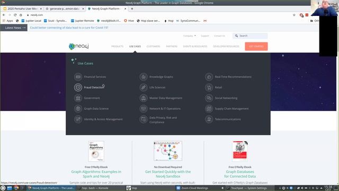Open the PRODUCTS menu
Viewport: 339px width, 191px height.
pos(117,46)
